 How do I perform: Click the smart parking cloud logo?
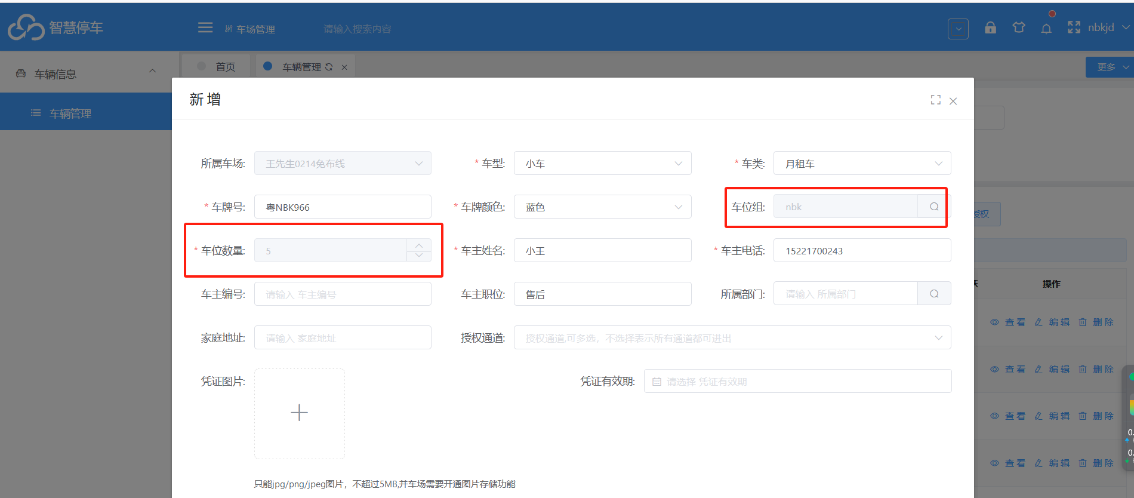[26, 27]
